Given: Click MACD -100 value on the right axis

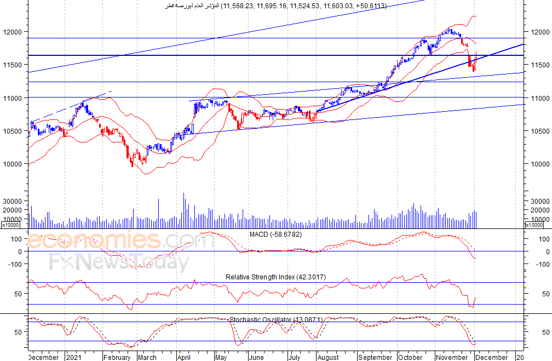Looking at the screenshot, I should pyautogui.click(x=543, y=264).
